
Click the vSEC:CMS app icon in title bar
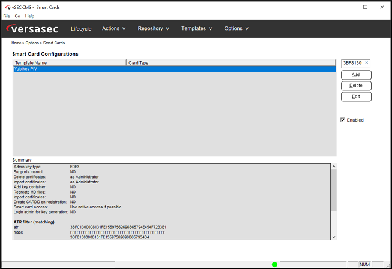[7, 7]
